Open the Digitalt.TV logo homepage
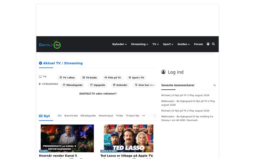Viewport: 255px width, 159px height. [x=50, y=44]
